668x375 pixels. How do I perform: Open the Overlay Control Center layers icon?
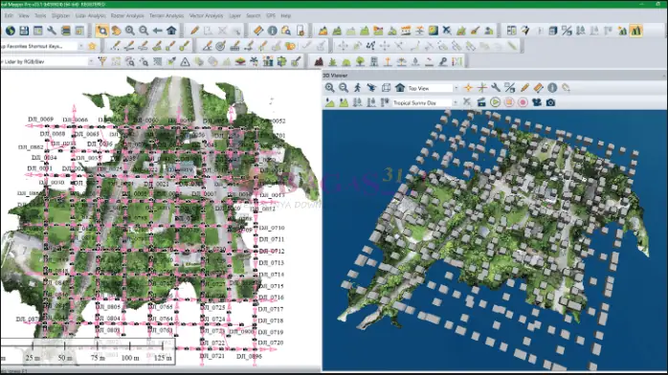tap(66, 31)
